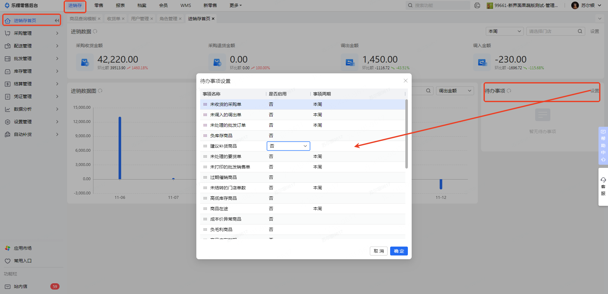
Task: Switch to the 角色管理 tab
Action: (168, 19)
